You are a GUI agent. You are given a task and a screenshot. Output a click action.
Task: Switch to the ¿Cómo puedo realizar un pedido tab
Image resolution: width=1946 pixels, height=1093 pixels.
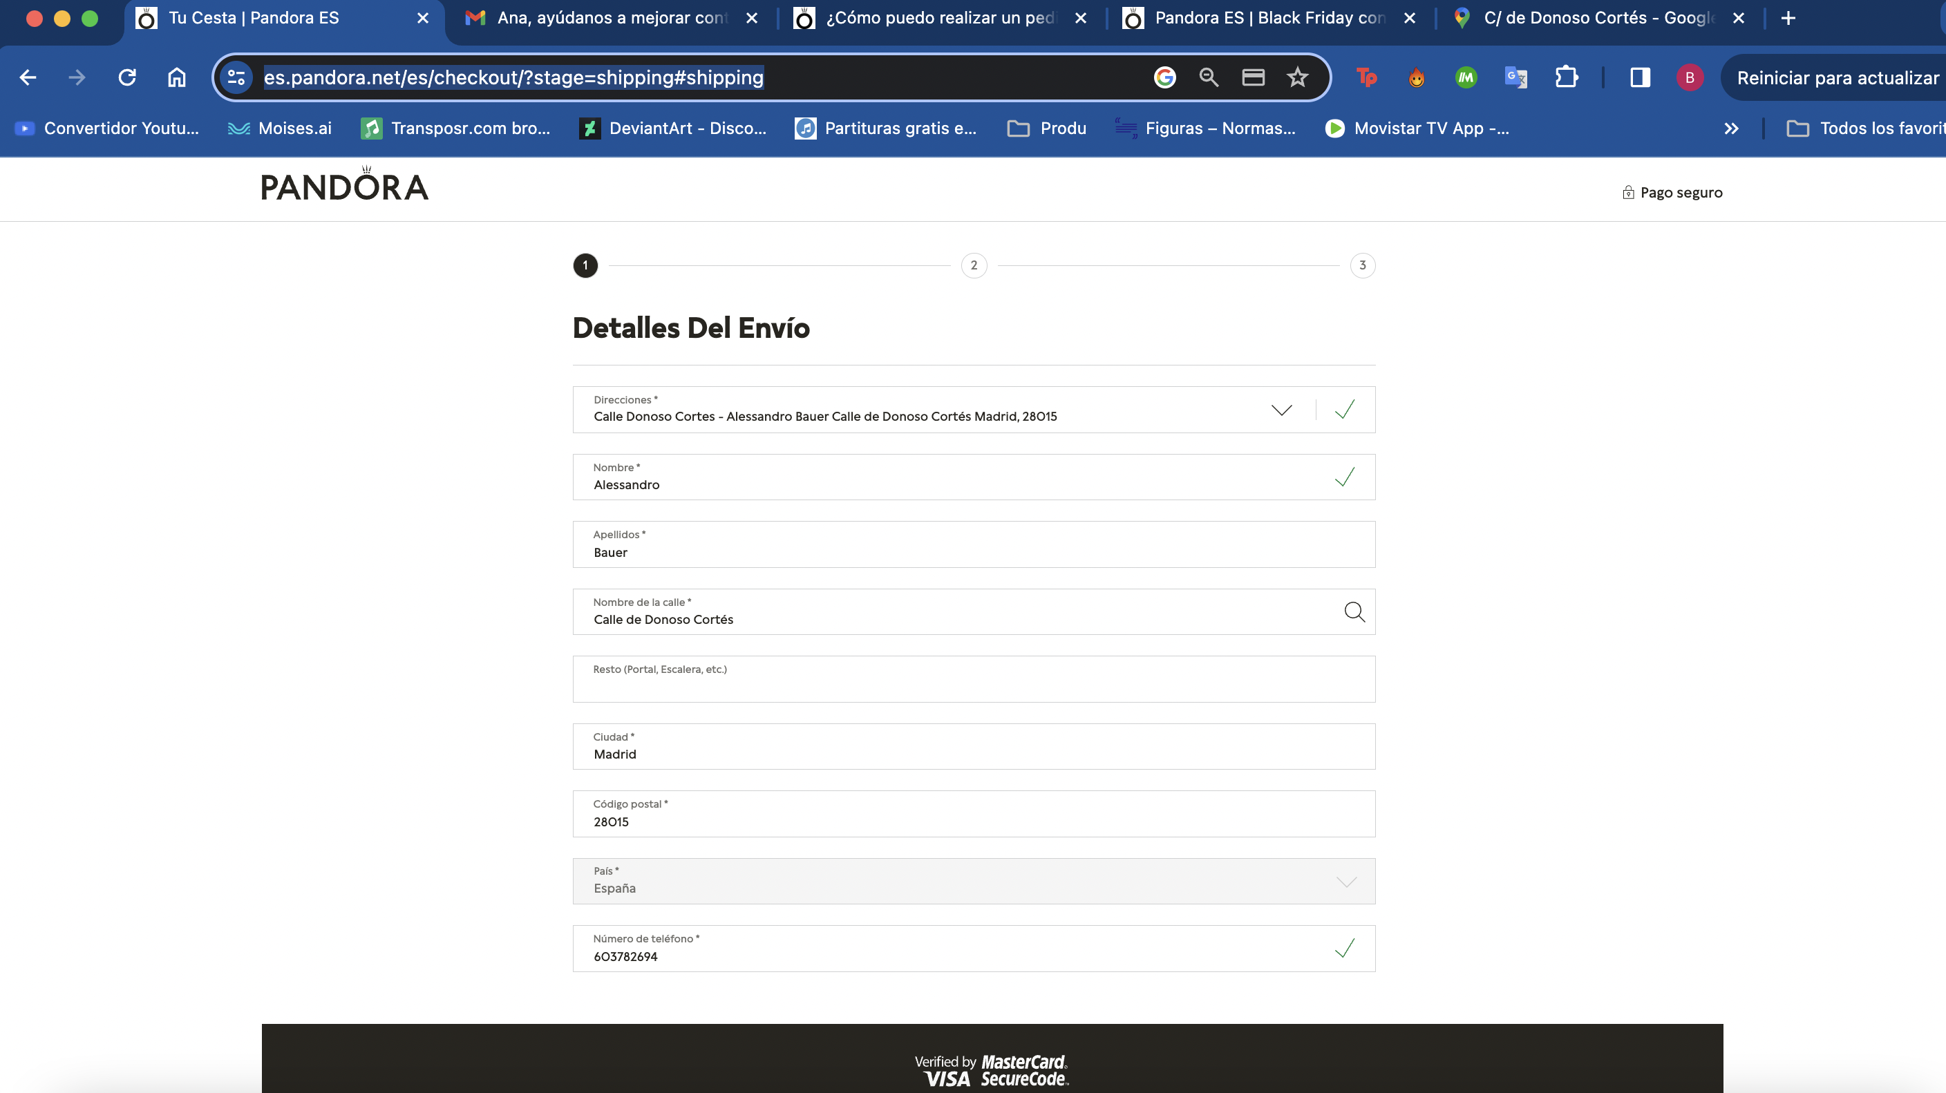point(941,18)
